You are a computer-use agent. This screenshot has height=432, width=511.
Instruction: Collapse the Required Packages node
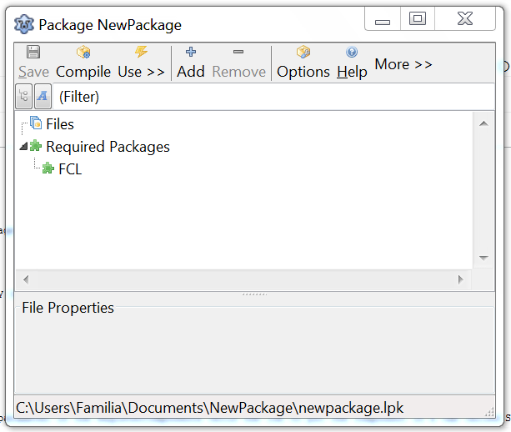coord(23,147)
